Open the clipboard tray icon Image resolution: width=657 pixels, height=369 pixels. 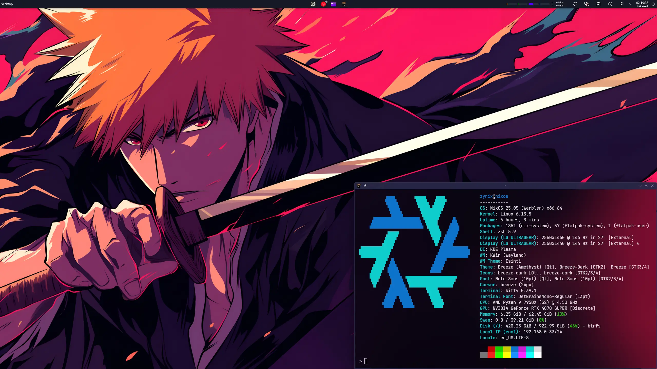[x=598, y=4]
